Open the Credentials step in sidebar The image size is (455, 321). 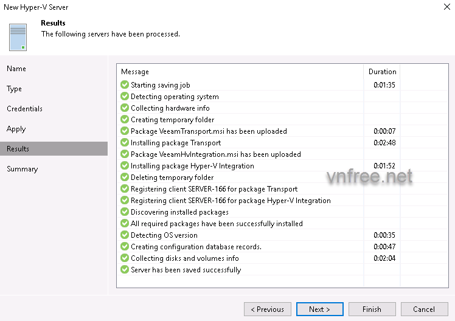(24, 109)
